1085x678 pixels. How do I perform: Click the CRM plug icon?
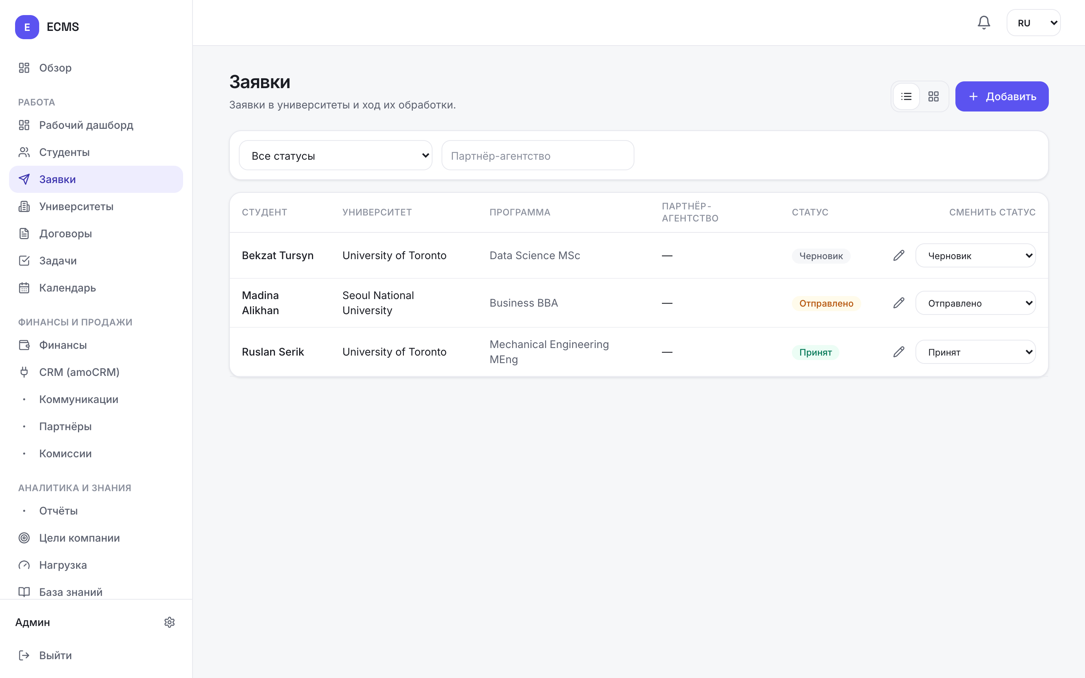(x=24, y=372)
